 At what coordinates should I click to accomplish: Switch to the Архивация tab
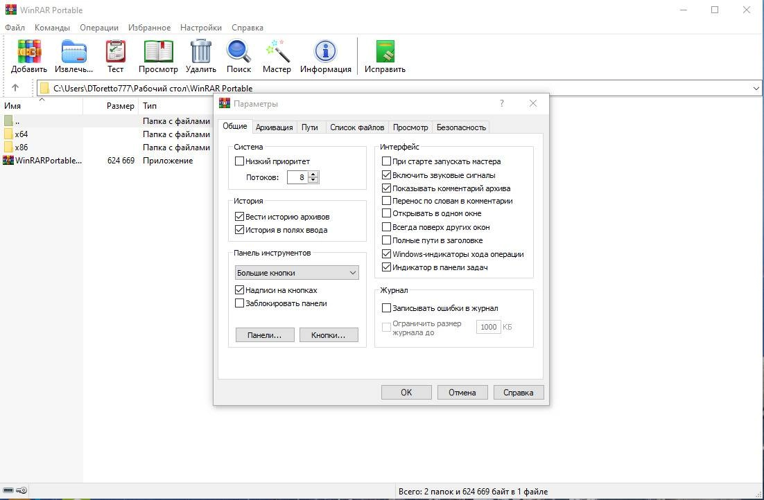[x=275, y=127]
